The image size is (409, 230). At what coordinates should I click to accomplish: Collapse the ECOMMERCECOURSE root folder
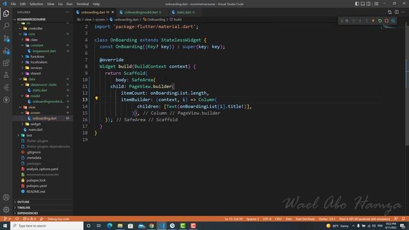43,19
